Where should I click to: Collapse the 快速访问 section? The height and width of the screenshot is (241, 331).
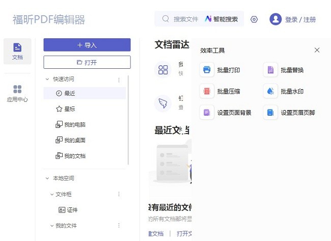click(48, 79)
